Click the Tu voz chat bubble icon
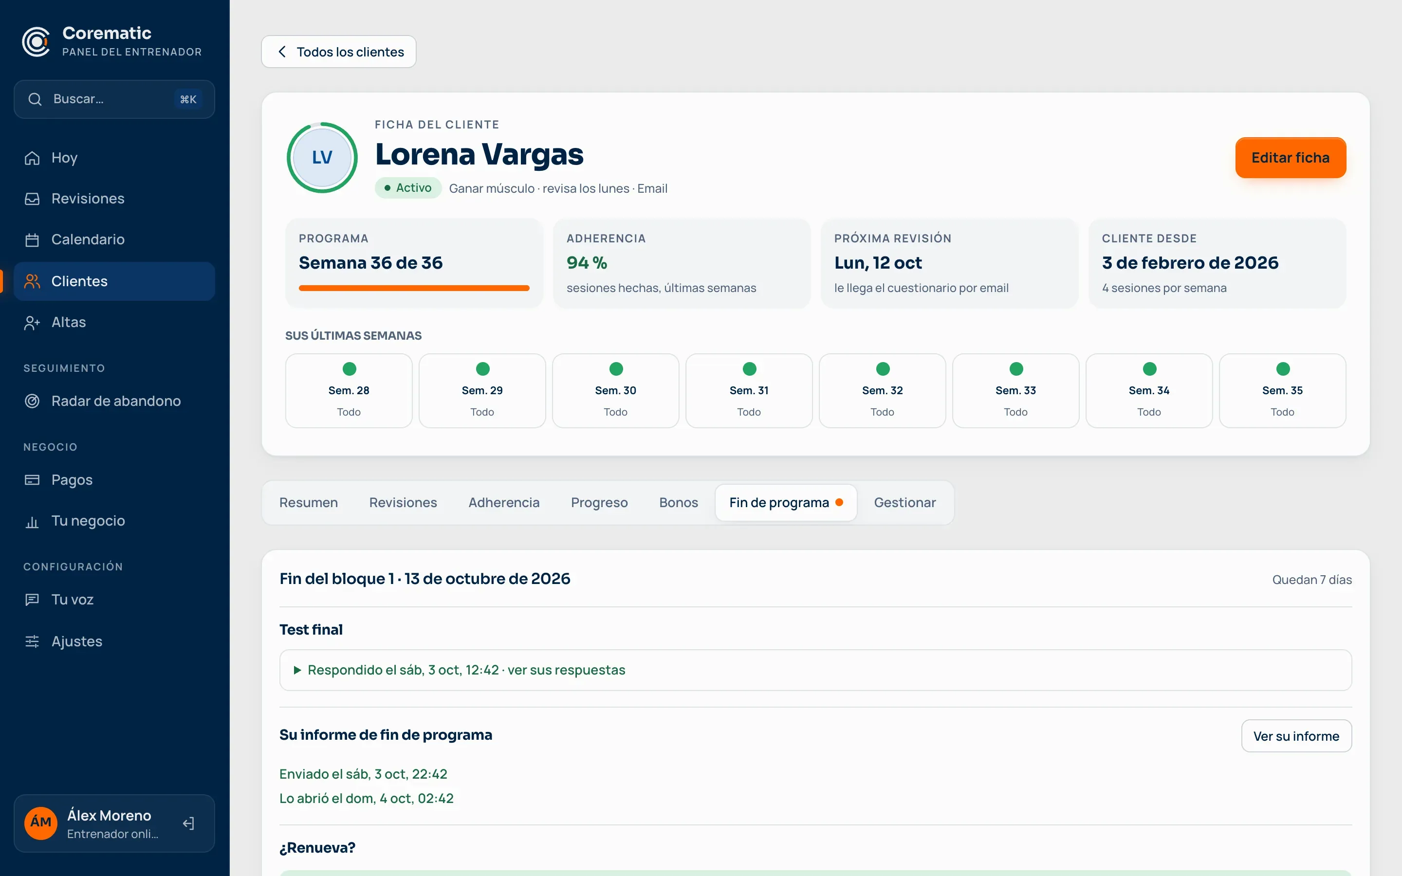The height and width of the screenshot is (876, 1402). tap(32, 600)
